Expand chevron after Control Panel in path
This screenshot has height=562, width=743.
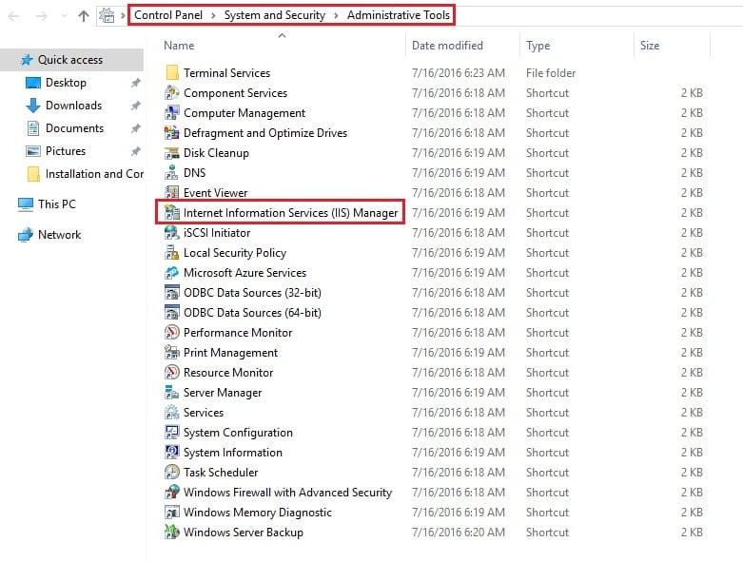[x=213, y=15]
